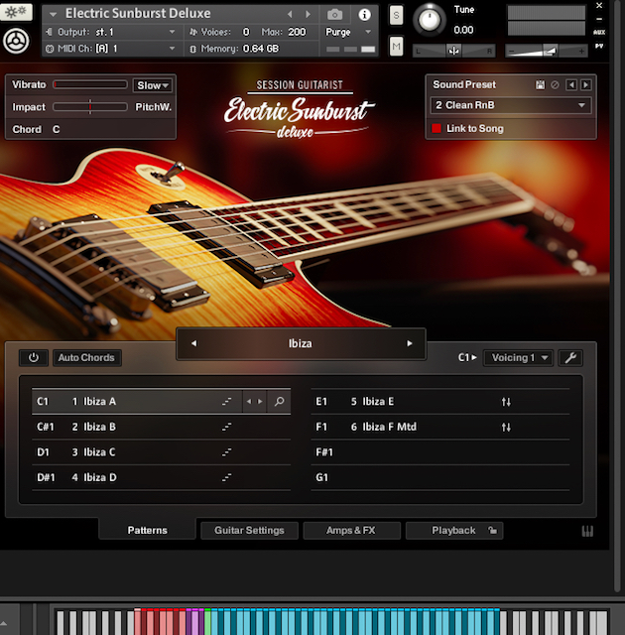Image resolution: width=625 pixels, height=635 pixels.
Task: Toggle the Link to Song red checkbox
Action: pyautogui.click(x=437, y=128)
